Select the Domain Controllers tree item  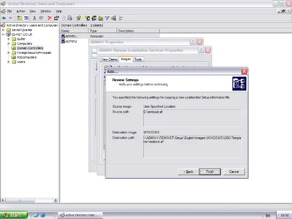(x=30, y=48)
